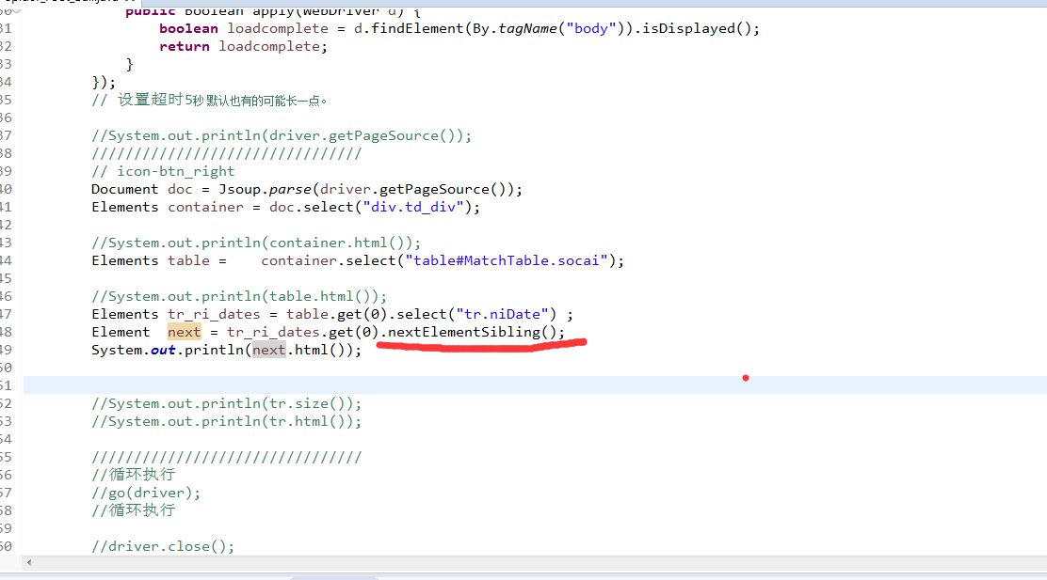The image size is (1047, 580).
Task: Click comment '// icon-btn_right'
Action: click(x=163, y=171)
